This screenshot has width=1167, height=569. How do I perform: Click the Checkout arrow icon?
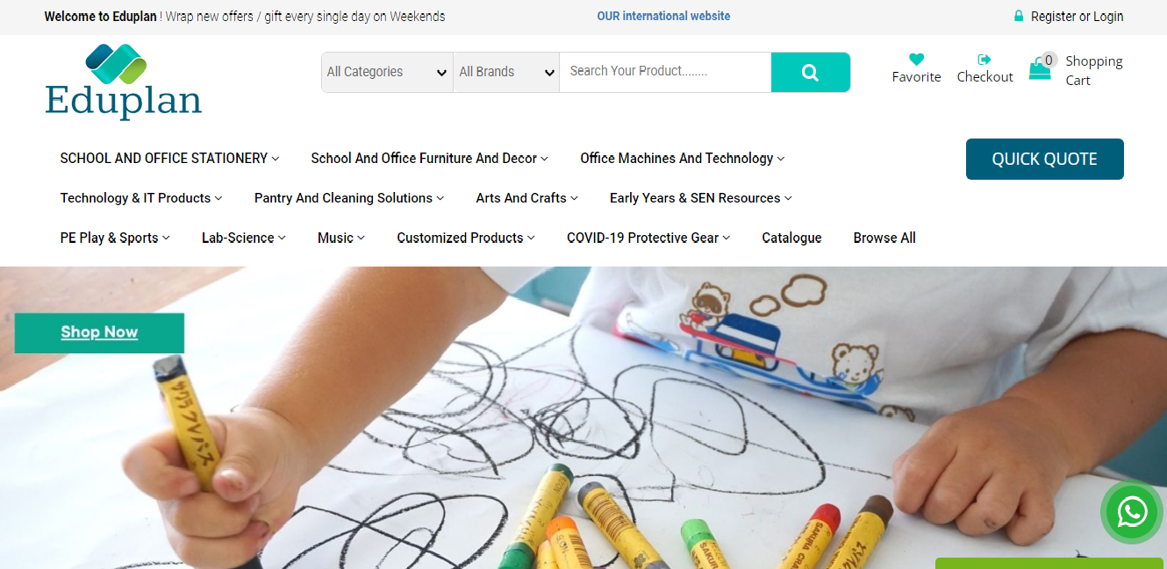coord(984,60)
